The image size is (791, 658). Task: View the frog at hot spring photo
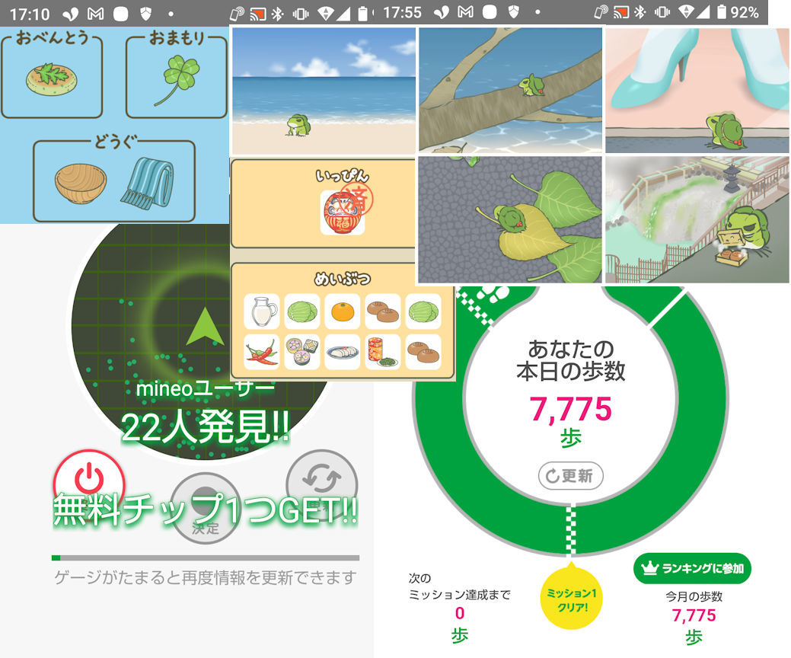click(697, 220)
